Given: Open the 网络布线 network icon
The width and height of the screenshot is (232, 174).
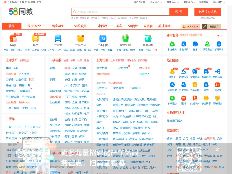Looking at the screenshot, I should (x=217, y=71).
